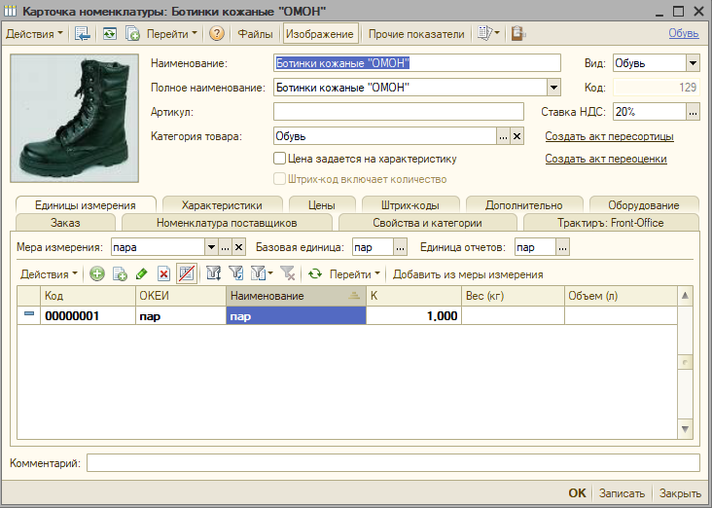Expand the Полное наименование dropdown
This screenshot has height=508, width=712.
[x=553, y=88]
